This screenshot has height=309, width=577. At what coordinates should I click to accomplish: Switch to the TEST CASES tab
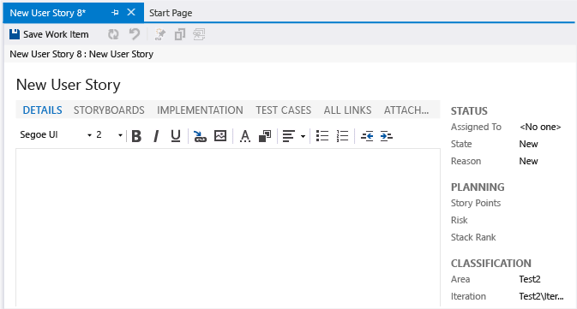283,110
